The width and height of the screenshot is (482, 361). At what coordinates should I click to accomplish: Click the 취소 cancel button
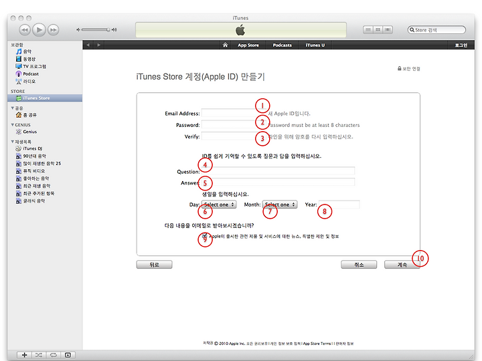point(359,265)
